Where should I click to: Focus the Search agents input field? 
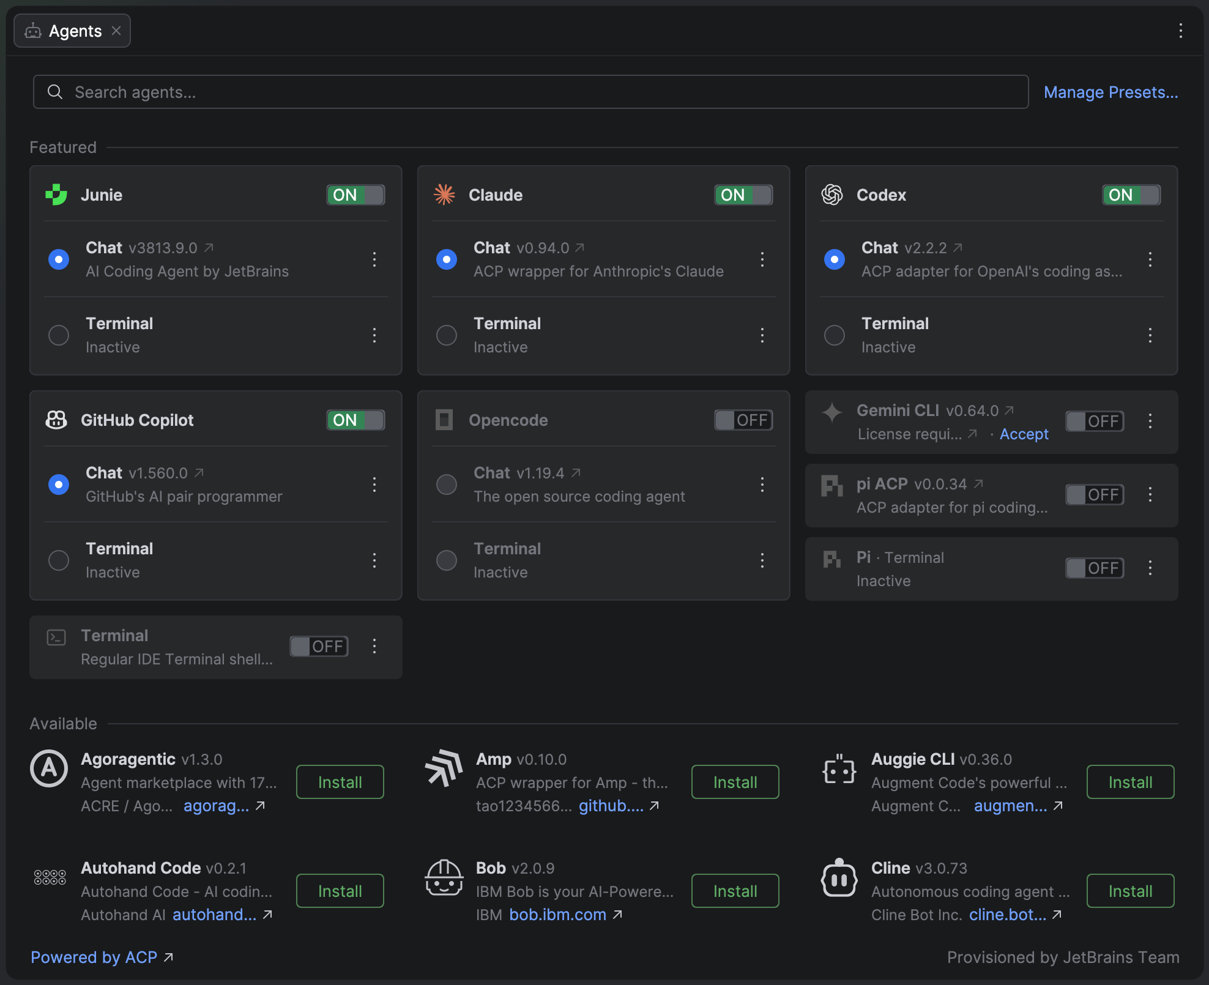(530, 92)
